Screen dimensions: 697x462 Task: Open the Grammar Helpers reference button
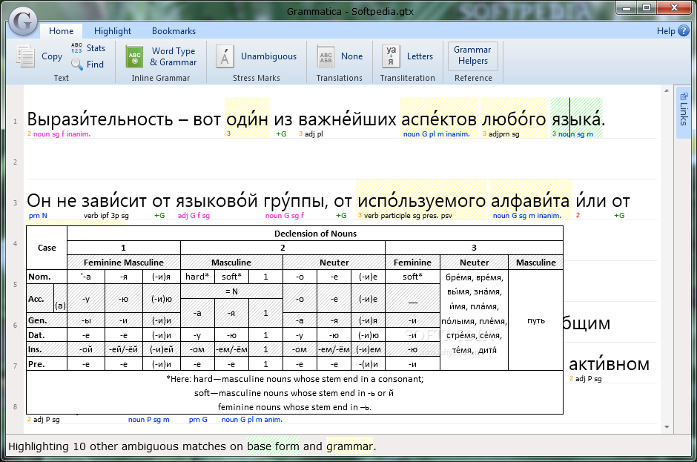tap(472, 56)
